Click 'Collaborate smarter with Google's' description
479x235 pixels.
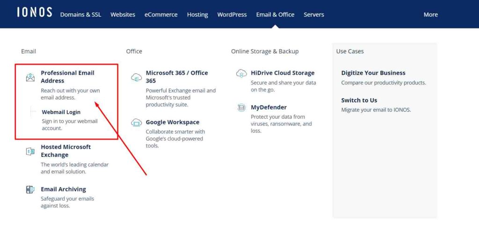coord(175,139)
